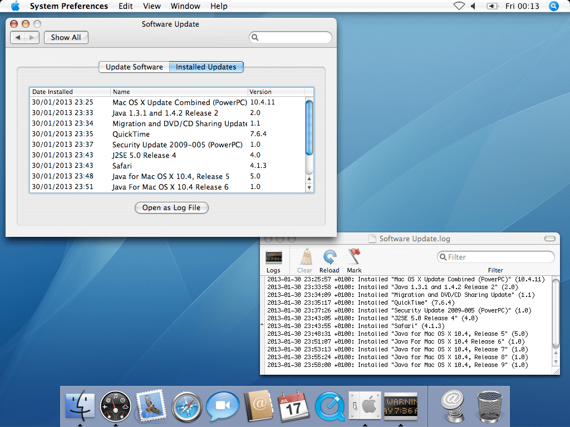
Task: Open the Edit menu
Action: pos(125,6)
